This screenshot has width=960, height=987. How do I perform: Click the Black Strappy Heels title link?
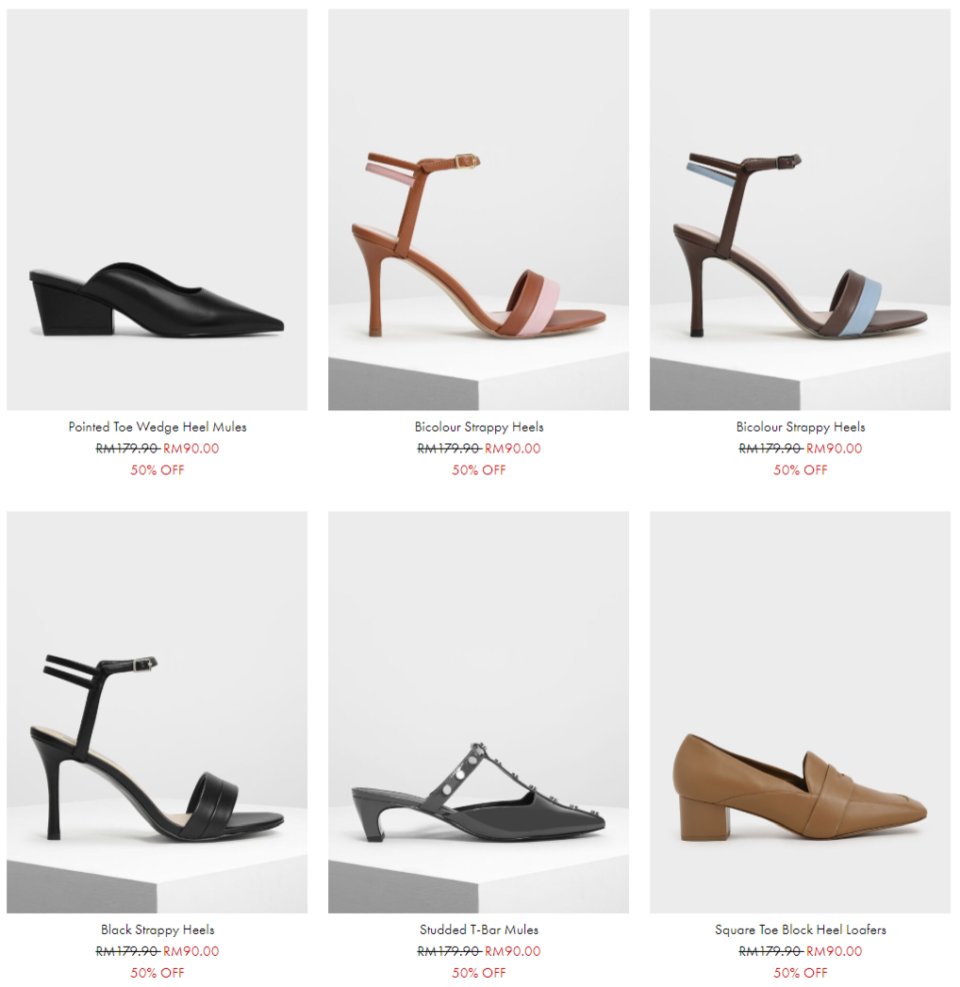(x=157, y=929)
